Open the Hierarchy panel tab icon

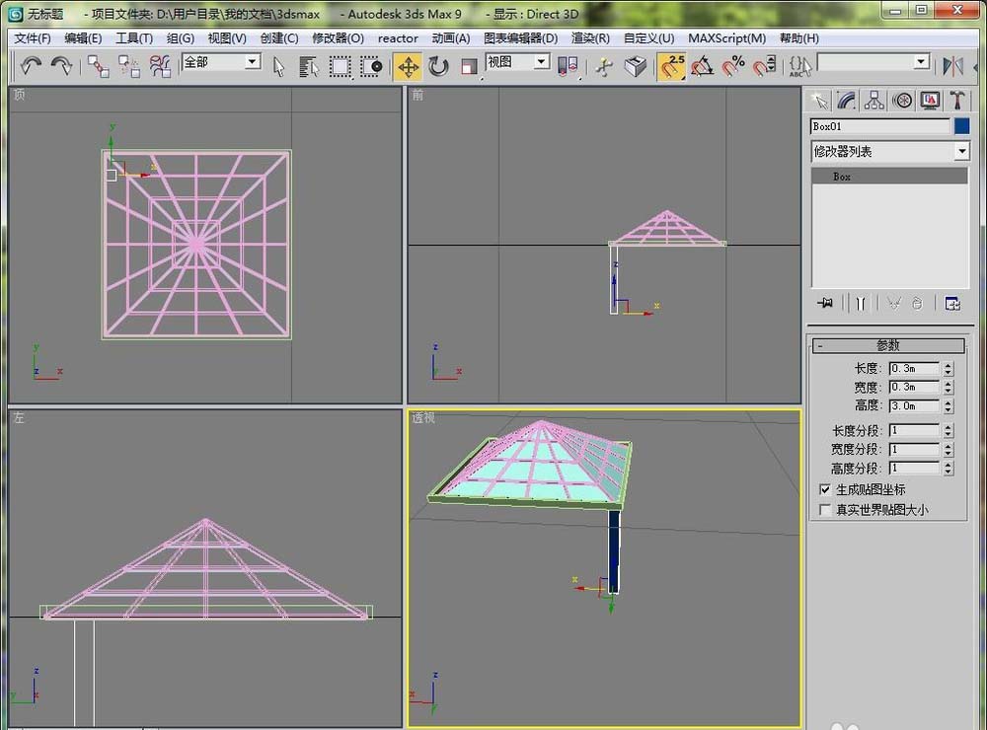(873, 100)
